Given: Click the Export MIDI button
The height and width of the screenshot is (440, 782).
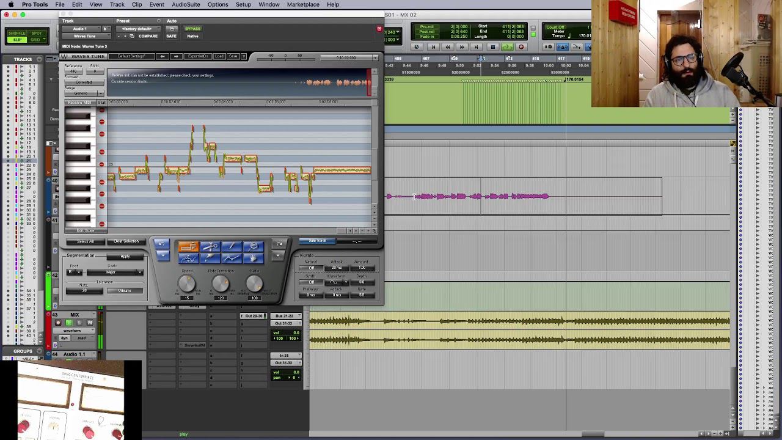Looking at the screenshot, I should click(x=197, y=56).
